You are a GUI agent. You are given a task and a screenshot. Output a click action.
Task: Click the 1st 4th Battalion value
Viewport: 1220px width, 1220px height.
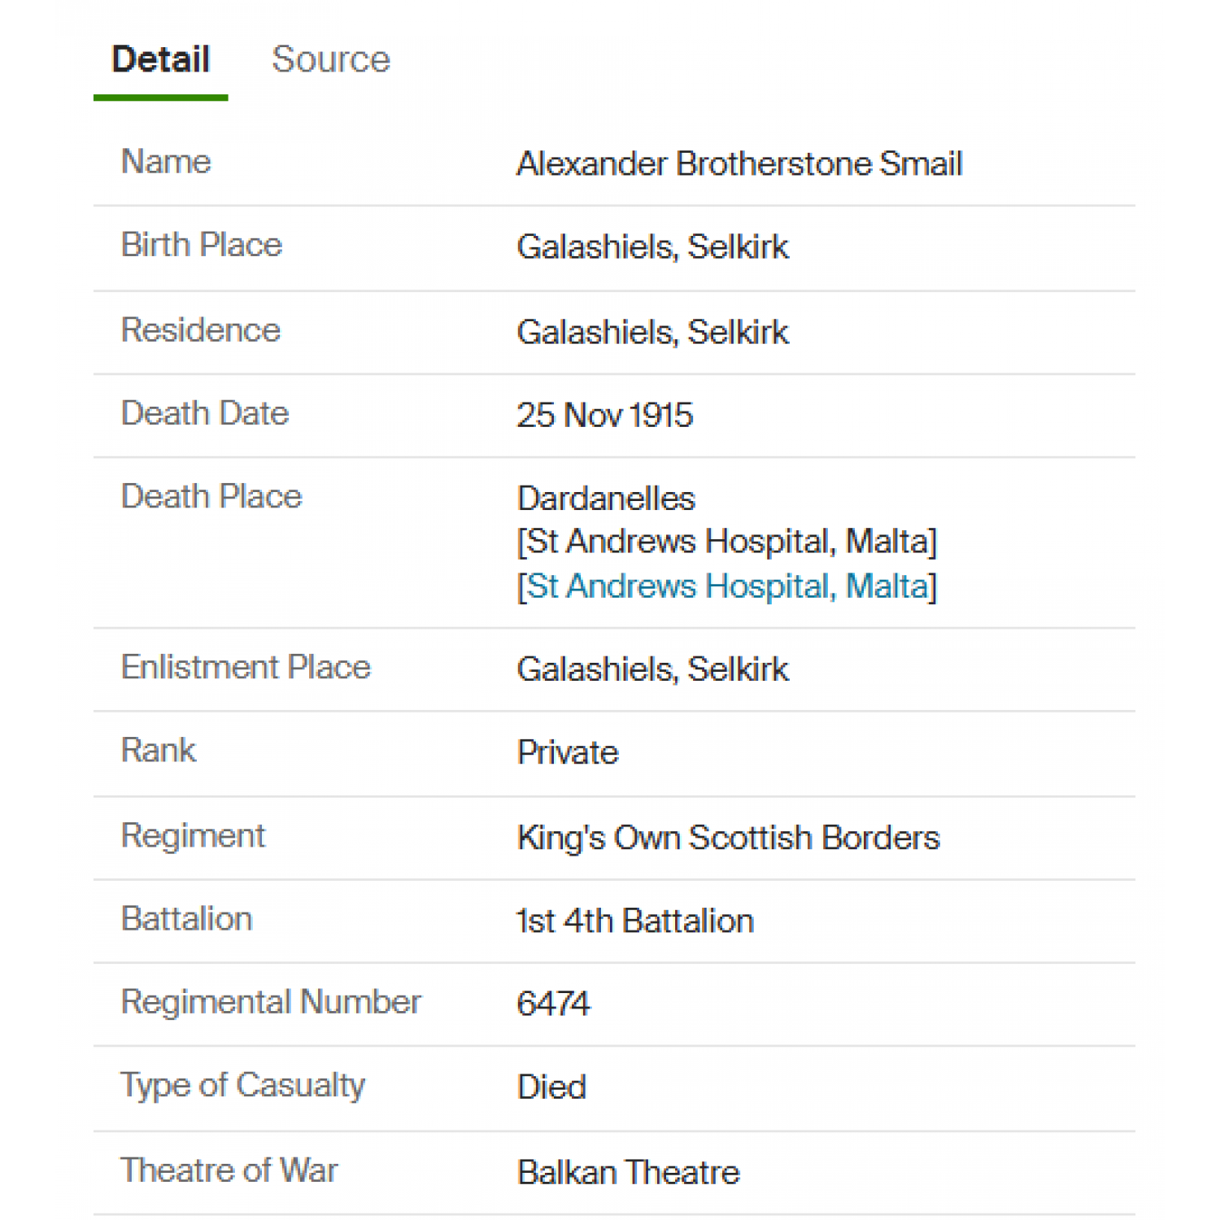click(x=636, y=922)
